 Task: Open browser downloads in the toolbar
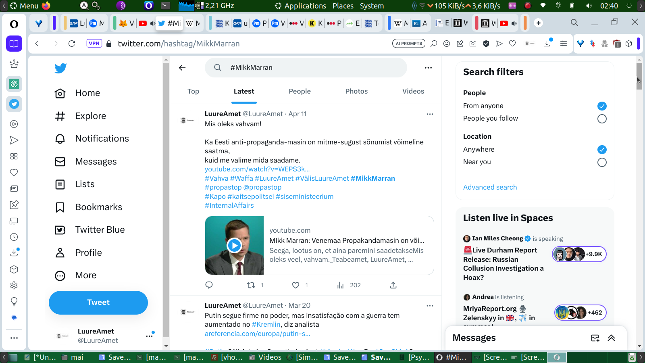pos(547,43)
